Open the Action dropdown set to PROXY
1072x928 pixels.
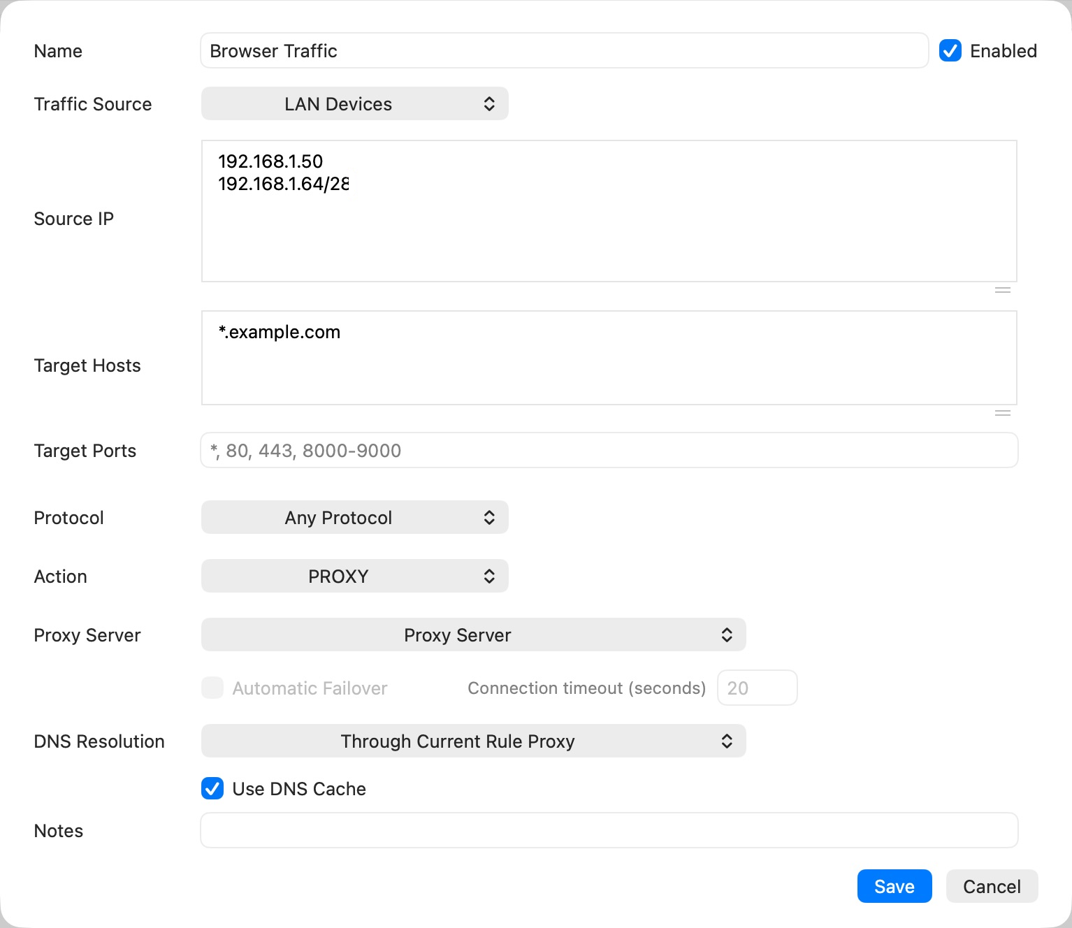pyautogui.click(x=355, y=577)
